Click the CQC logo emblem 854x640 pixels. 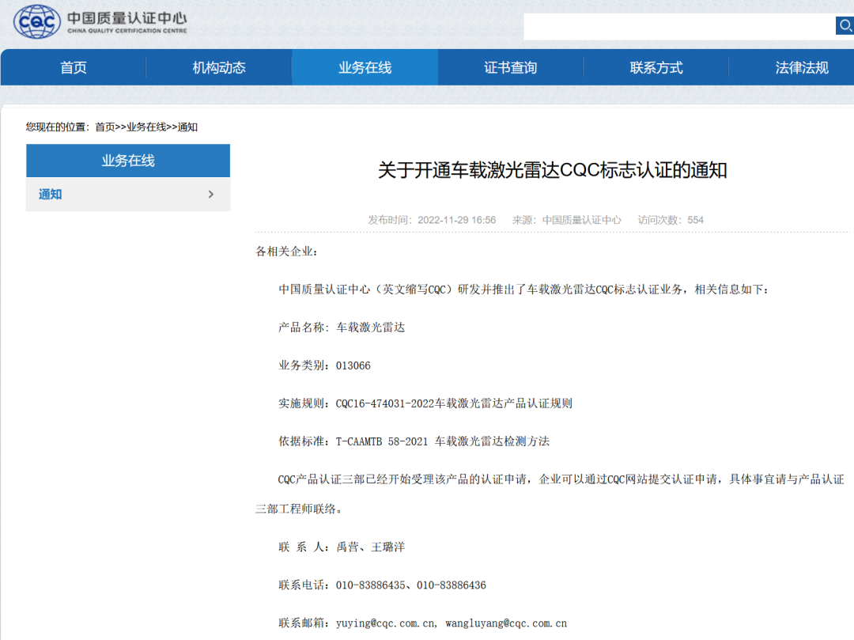(x=37, y=22)
